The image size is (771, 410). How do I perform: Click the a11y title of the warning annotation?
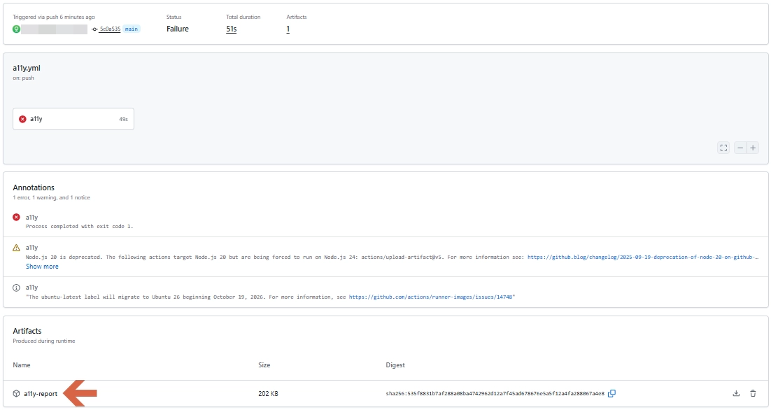[32, 248]
